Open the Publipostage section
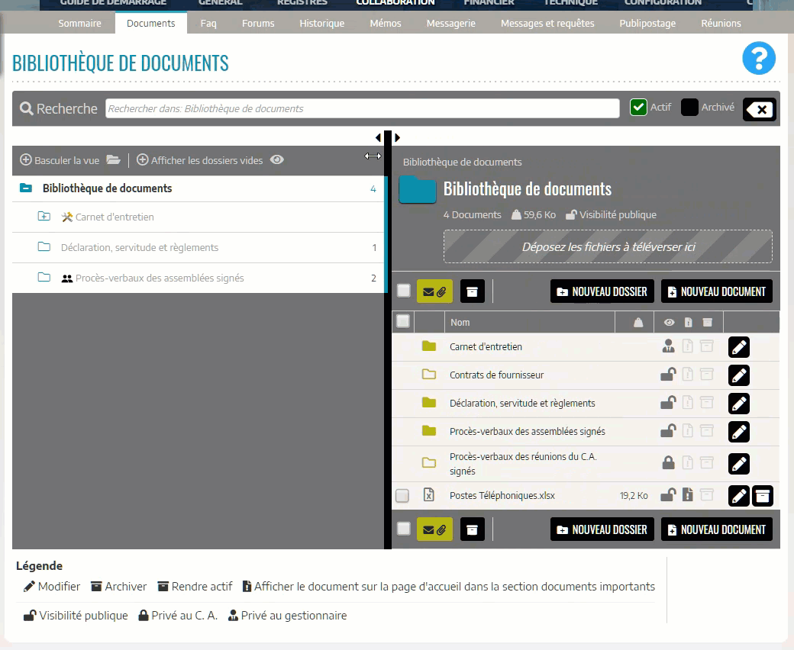Image resolution: width=794 pixels, height=650 pixels. click(647, 23)
